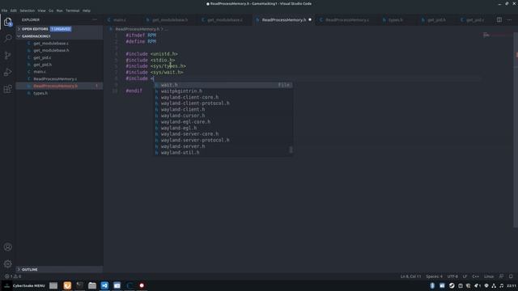Click the split editor icon

point(499,19)
